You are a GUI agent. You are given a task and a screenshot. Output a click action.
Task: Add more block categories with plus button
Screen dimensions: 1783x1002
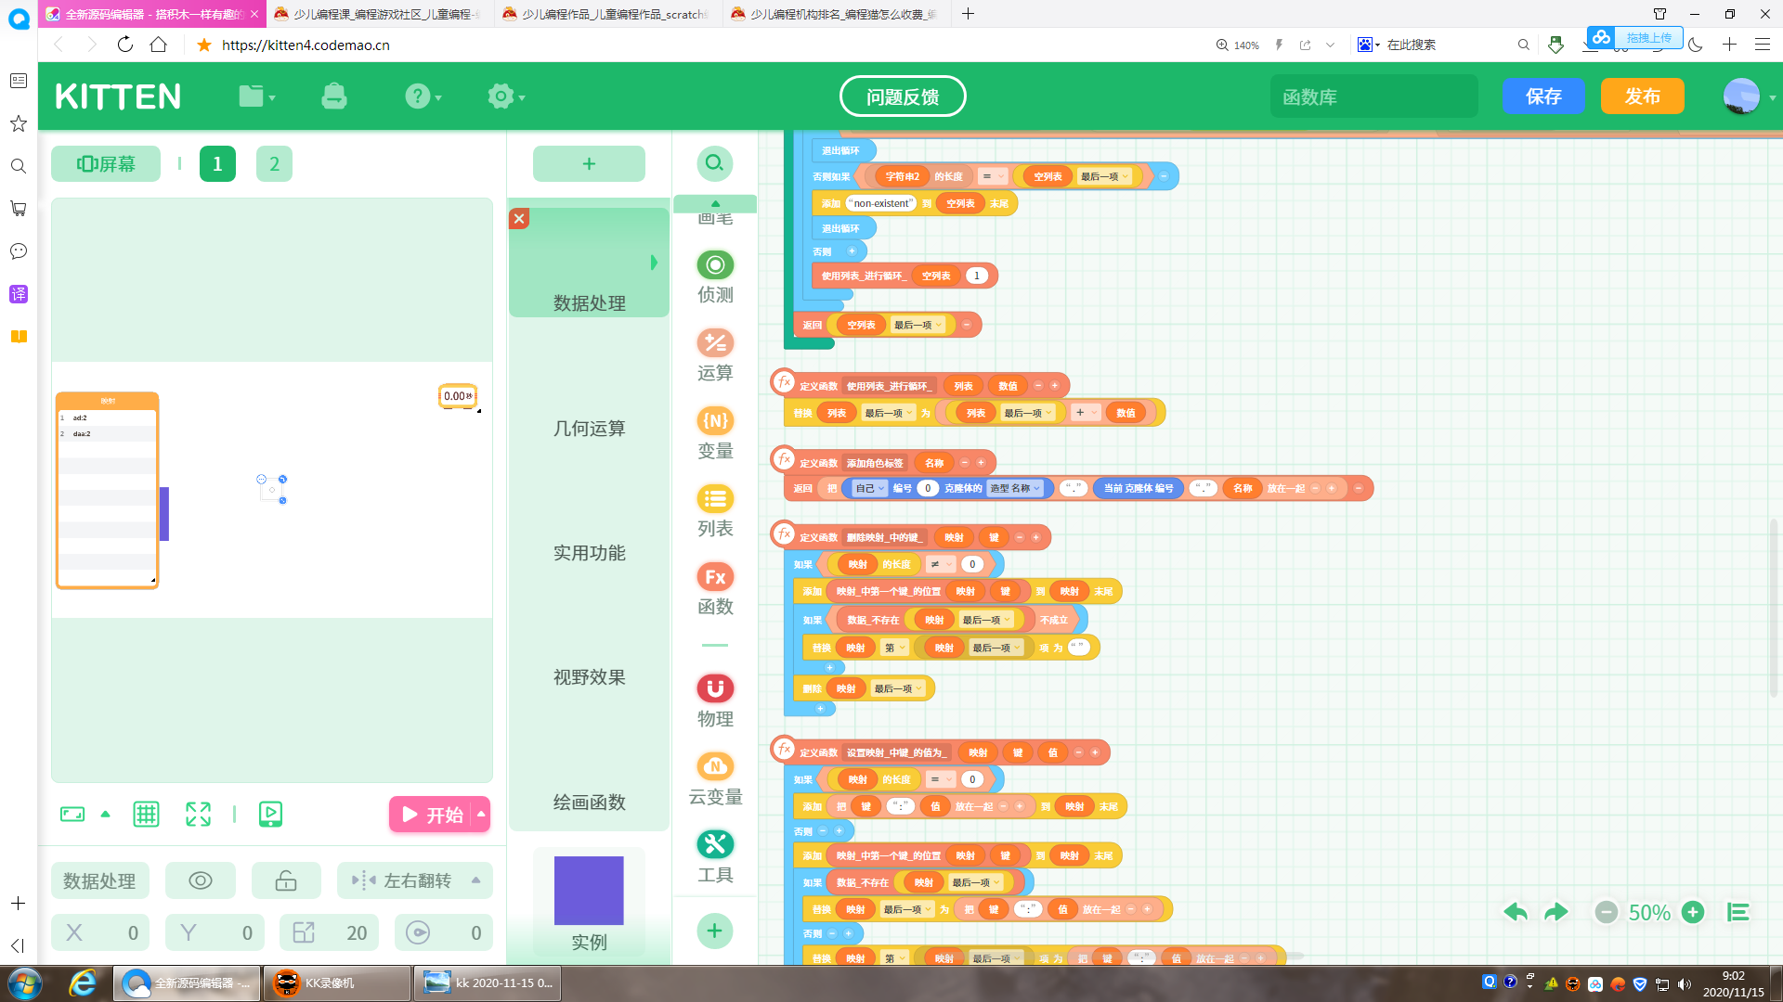pos(714,931)
